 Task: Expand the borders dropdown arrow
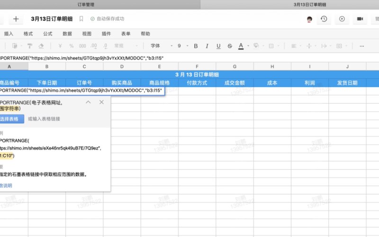[278, 46]
